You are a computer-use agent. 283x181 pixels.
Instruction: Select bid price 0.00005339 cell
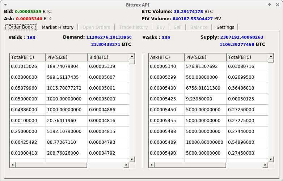(109, 66)
